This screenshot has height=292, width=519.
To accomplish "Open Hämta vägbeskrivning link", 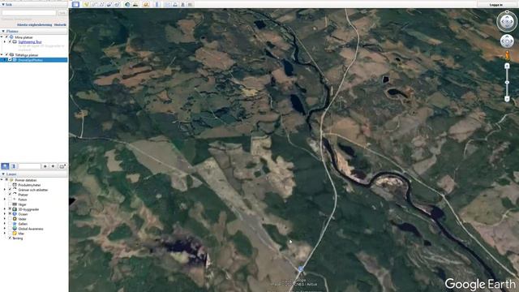I will click(34, 24).
